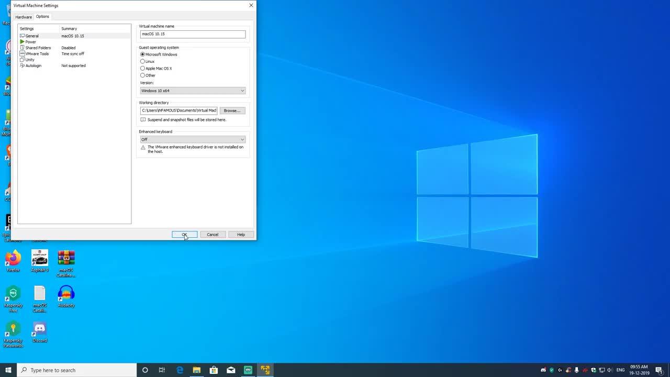The width and height of the screenshot is (670, 377).
Task: Enable suspend and snapshot files storage here
Action: click(x=143, y=120)
